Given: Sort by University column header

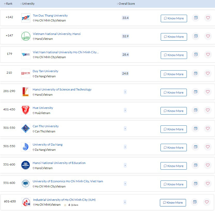Looking at the screenshot, I should pos(27,4).
